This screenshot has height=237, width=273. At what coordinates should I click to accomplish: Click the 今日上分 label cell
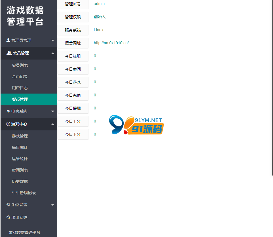(x=73, y=121)
